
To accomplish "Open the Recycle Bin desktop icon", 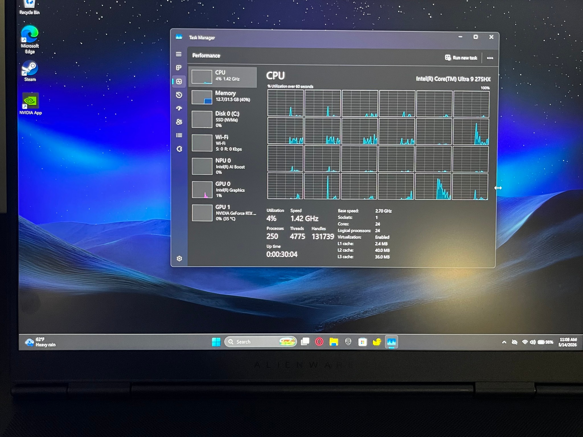I will (29, 7).
